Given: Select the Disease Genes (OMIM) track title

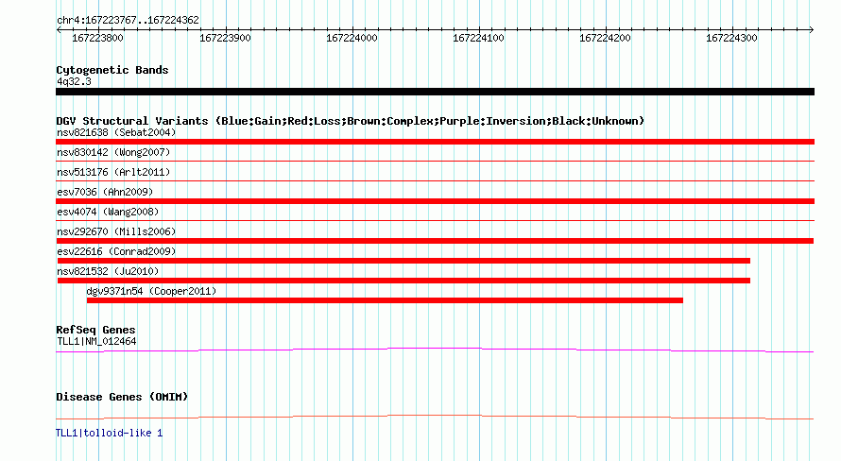Looking at the screenshot, I should point(122,397).
